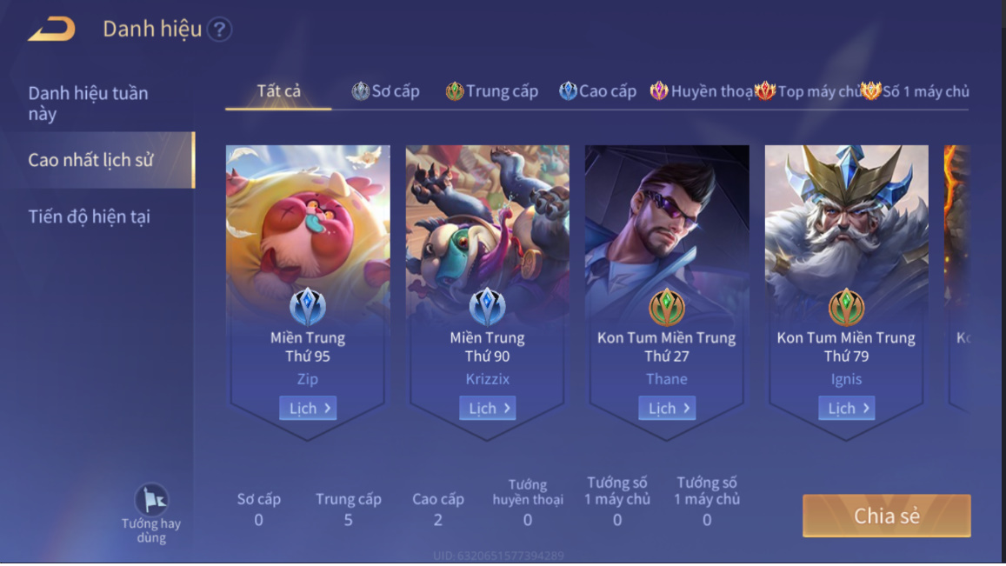The width and height of the screenshot is (1006, 566).
Task: Select the Số 1 máy chủ tab
Action: 915,91
